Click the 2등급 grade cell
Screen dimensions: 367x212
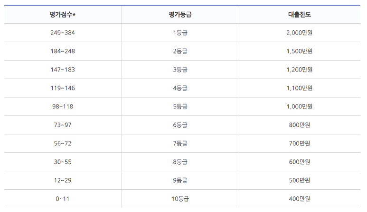point(180,51)
